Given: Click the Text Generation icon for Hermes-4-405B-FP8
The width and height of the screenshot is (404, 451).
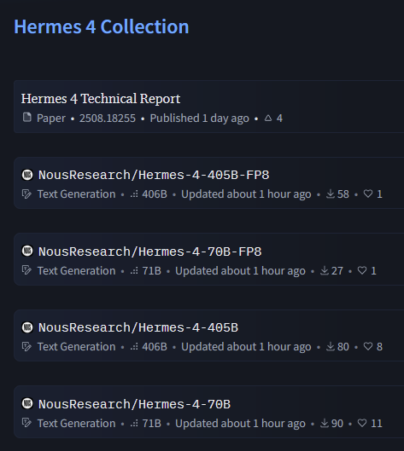Looking at the screenshot, I should [26, 194].
